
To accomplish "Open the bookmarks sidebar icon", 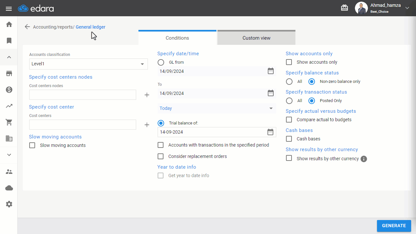I will click(x=9, y=41).
